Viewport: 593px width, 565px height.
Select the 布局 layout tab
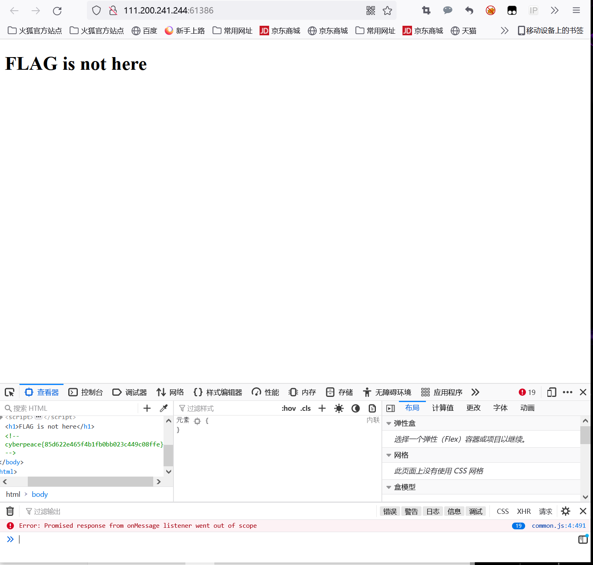(412, 408)
